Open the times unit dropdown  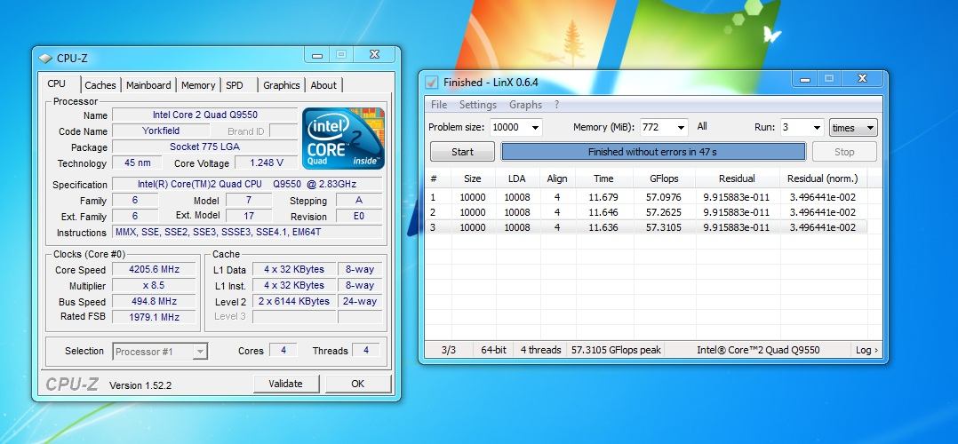coord(853,127)
